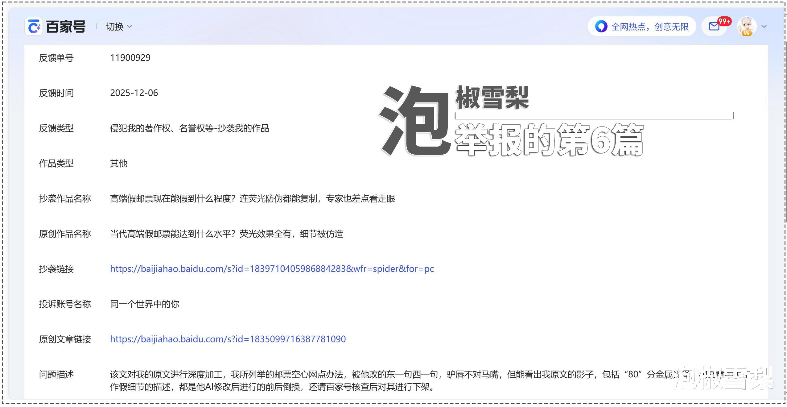Click the feedback number 11900929
787x407 pixels.
click(x=130, y=58)
